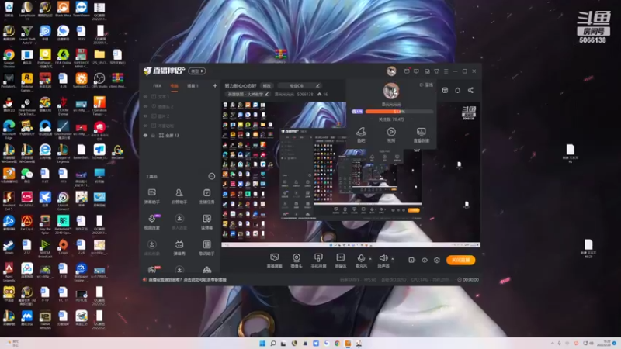621x349 pixels.
Task: Open the read danmaku (读弹幕) tool
Action: point(206,222)
